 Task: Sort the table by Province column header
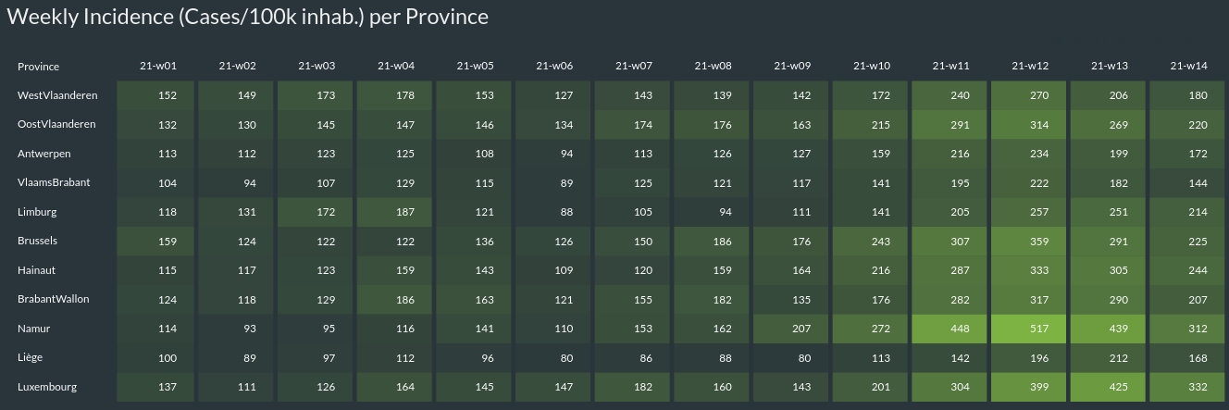38,67
